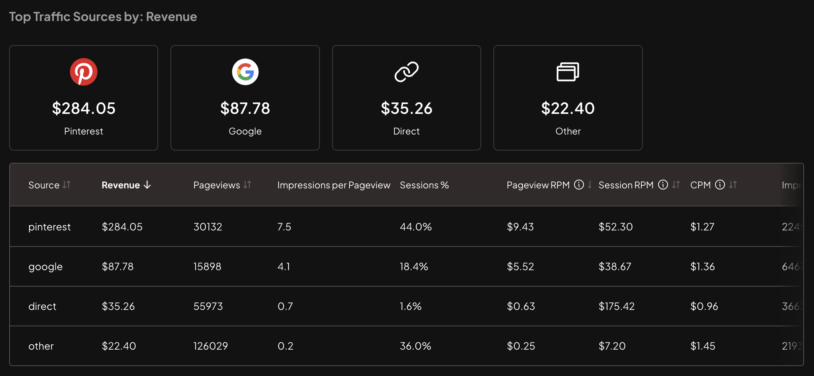Screen dimensions: 814x376
Task: Open the 'google' source entry
Action: pos(45,266)
